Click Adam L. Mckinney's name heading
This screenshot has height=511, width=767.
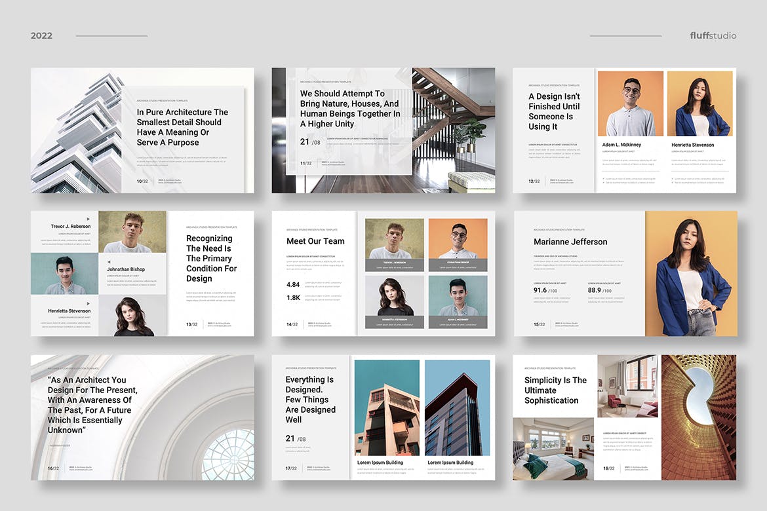tap(621, 145)
